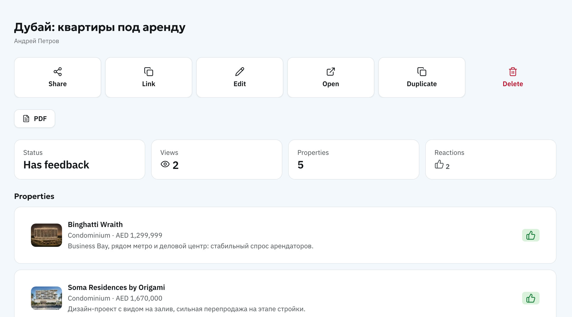Click the eye icon in Views card

165,164
